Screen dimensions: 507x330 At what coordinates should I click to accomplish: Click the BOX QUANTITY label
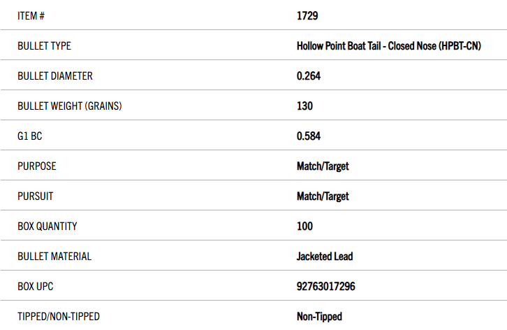pyautogui.click(x=47, y=227)
